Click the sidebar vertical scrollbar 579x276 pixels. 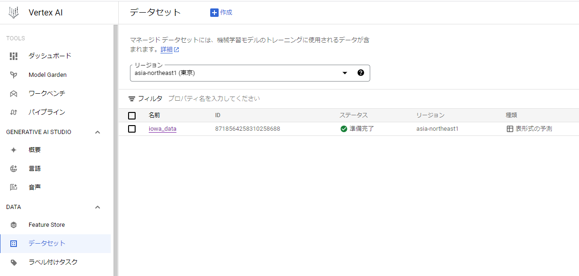[116, 150]
